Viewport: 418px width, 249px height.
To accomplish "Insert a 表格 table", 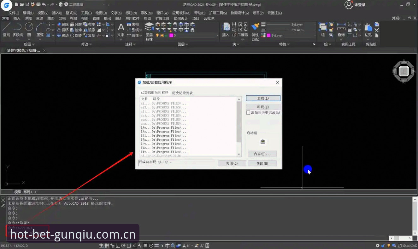I will tap(133, 24).
